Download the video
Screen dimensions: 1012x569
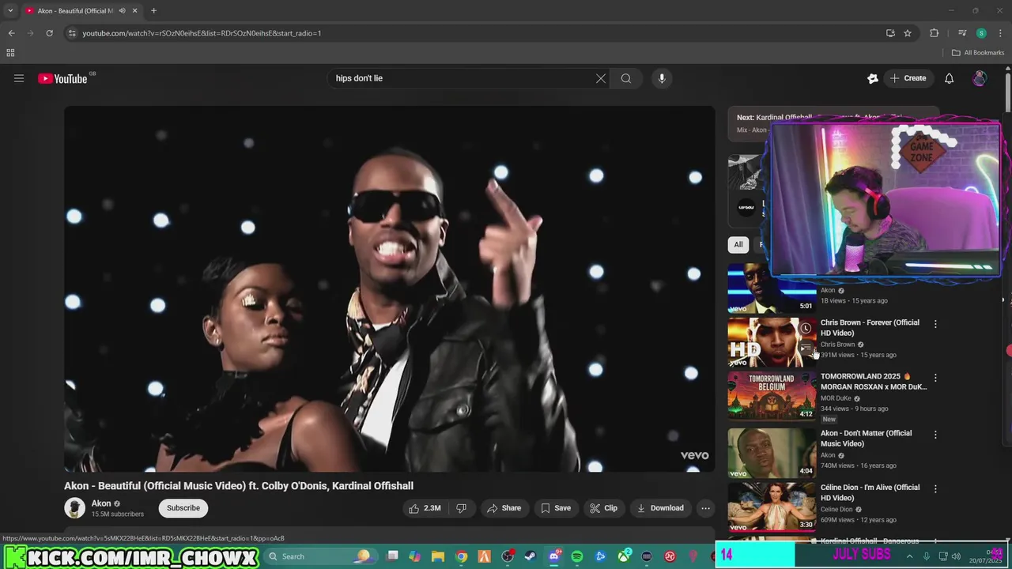[660, 508]
